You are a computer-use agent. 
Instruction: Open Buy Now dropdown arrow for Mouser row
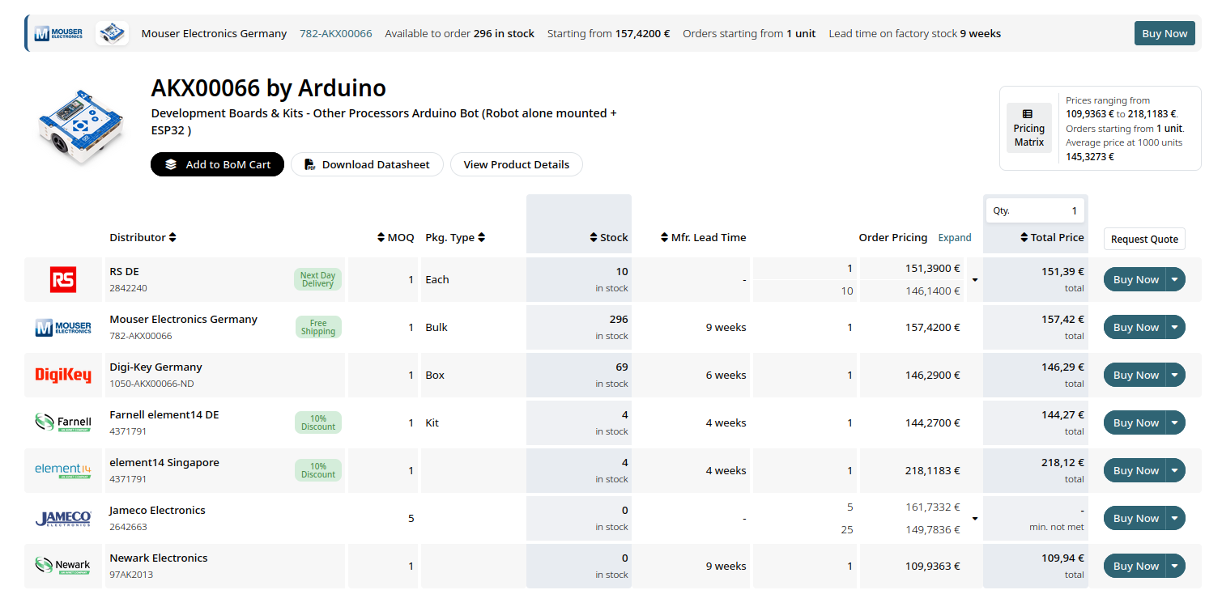1175,328
